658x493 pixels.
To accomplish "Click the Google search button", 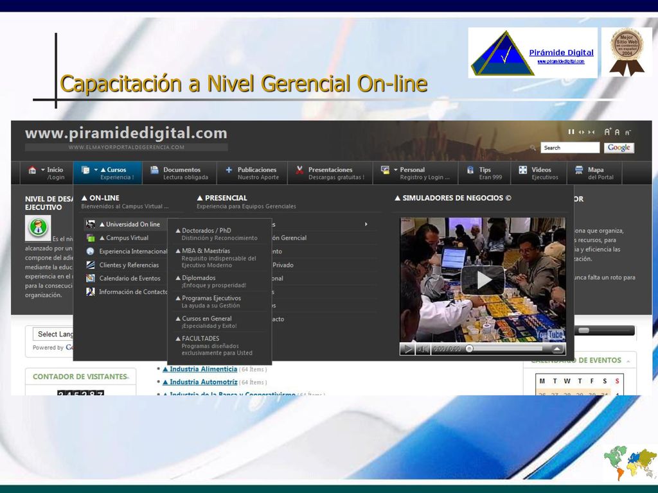I will click(619, 148).
